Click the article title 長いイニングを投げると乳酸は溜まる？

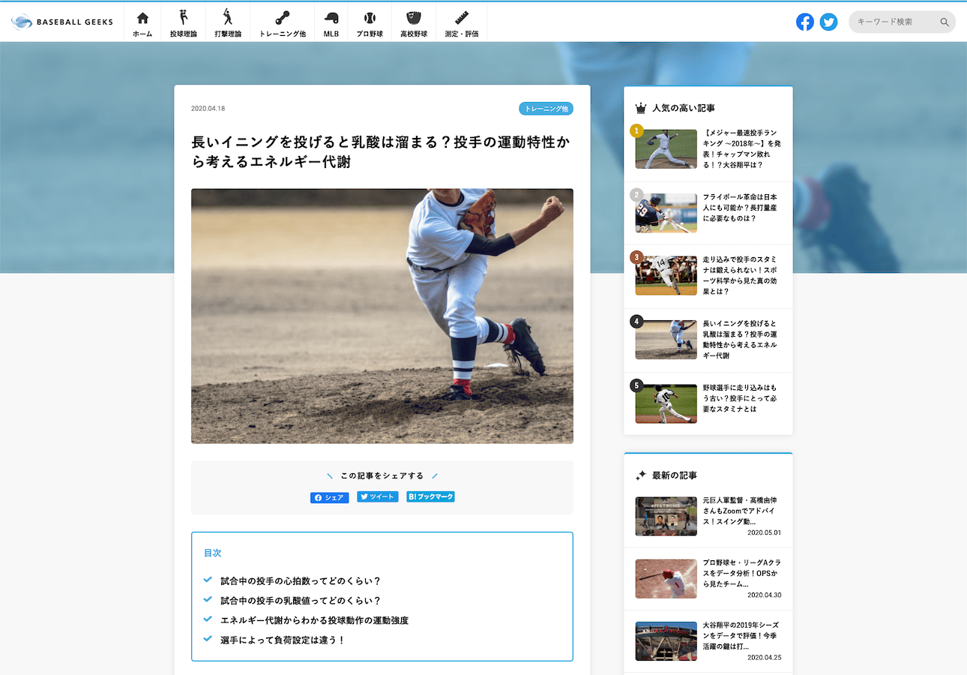click(381, 151)
